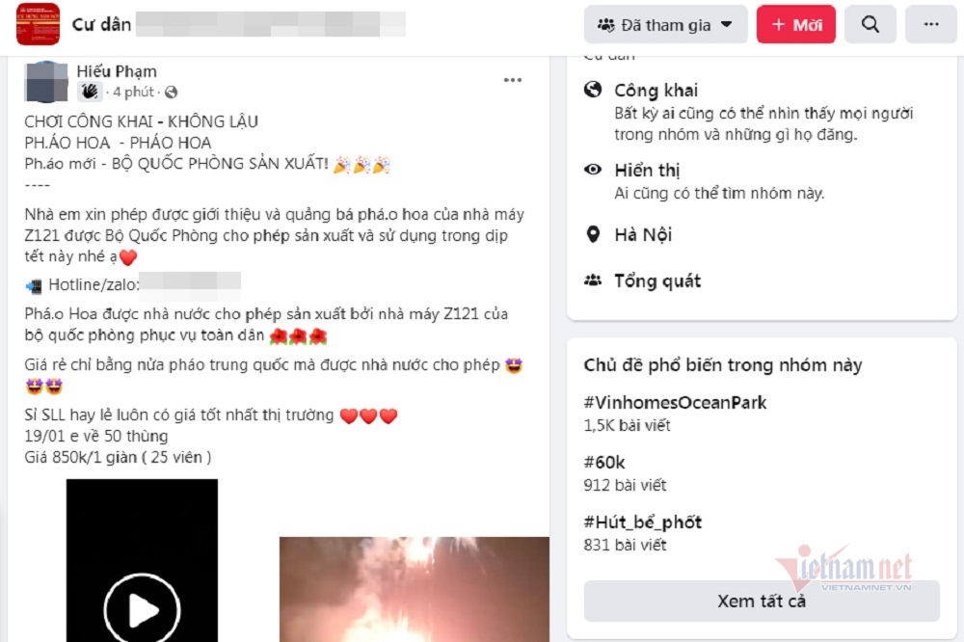Image resolution: width=964 pixels, height=642 pixels.
Task: Click the Xem tất cả button
Action: 762,601
